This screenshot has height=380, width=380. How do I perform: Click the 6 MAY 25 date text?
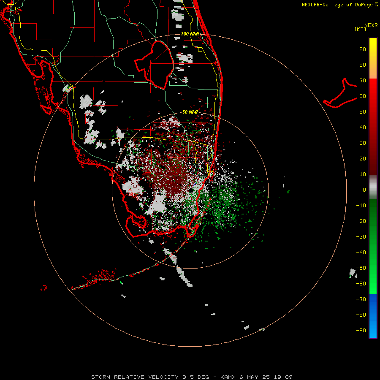point(255,377)
